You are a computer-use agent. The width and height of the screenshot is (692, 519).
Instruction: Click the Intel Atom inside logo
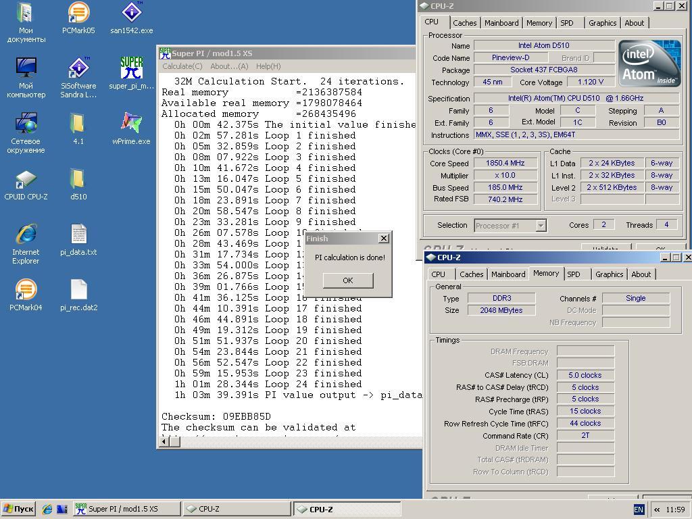[x=649, y=62]
